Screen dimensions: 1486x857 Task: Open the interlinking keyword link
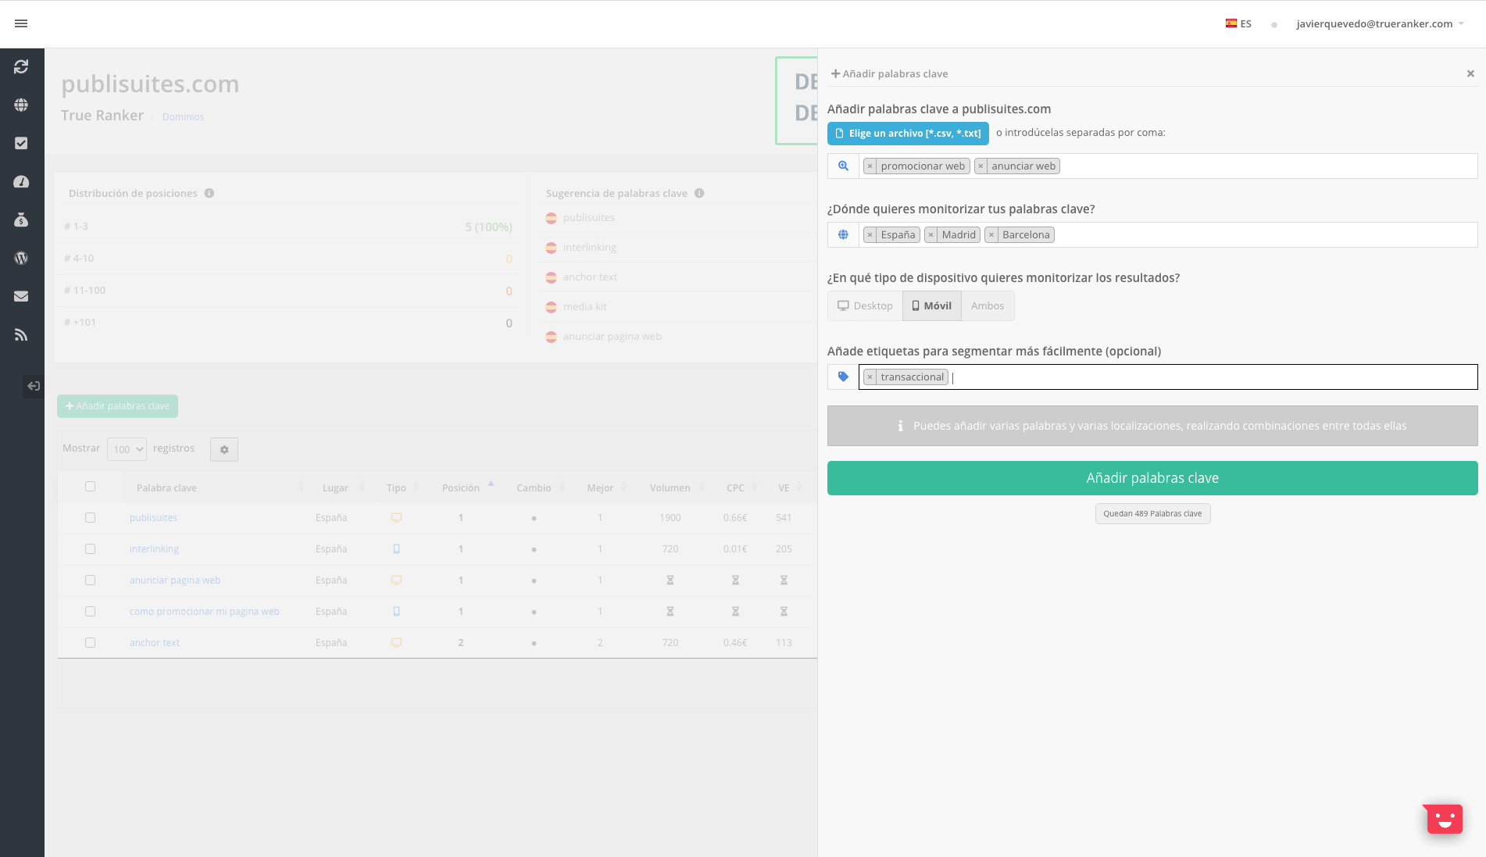click(153, 548)
